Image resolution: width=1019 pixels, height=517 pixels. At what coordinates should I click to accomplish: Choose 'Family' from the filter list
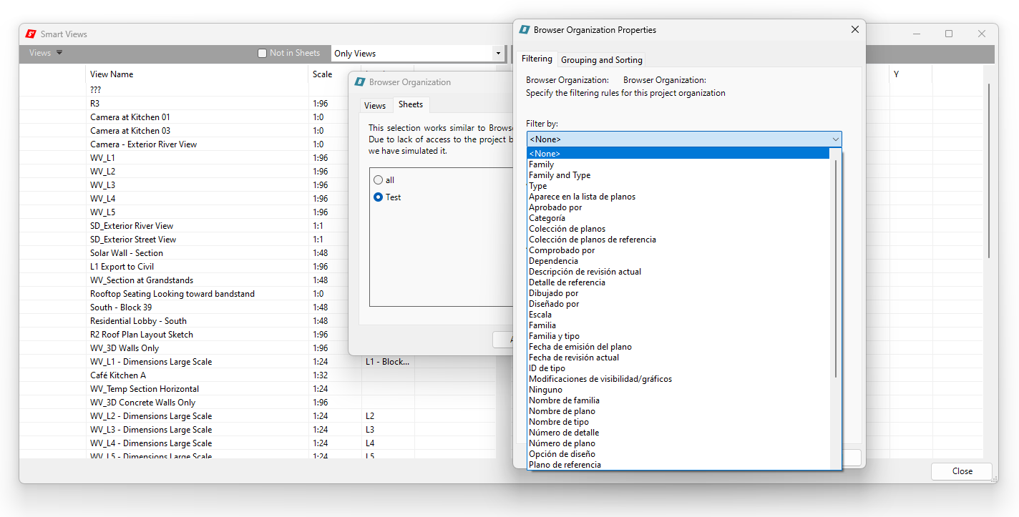tap(678, 164)
